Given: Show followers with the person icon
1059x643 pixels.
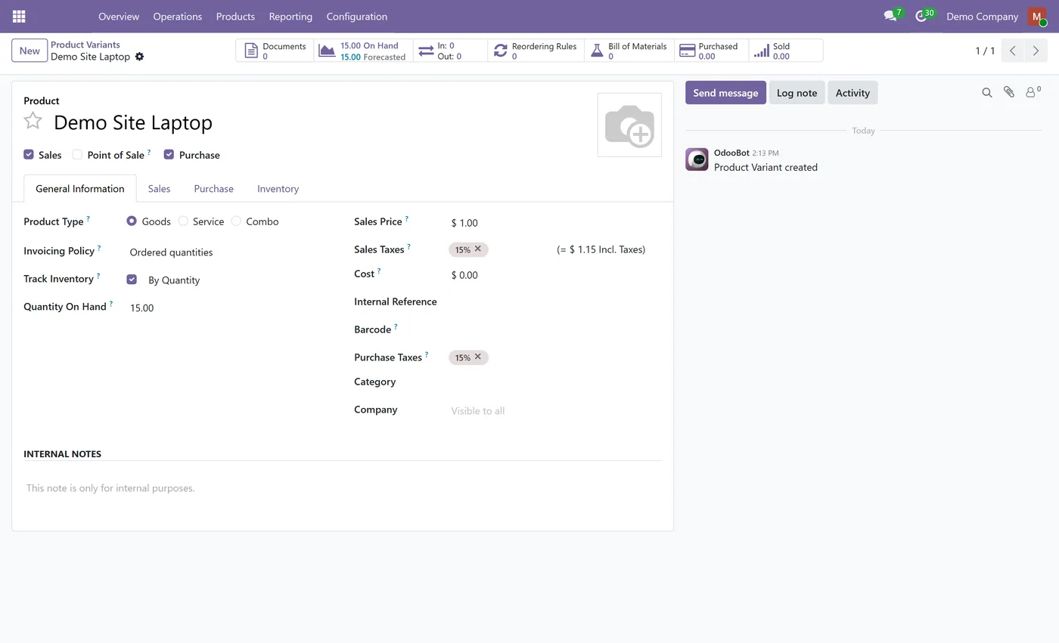Looking at the screenshot, I should (1033, 92).
